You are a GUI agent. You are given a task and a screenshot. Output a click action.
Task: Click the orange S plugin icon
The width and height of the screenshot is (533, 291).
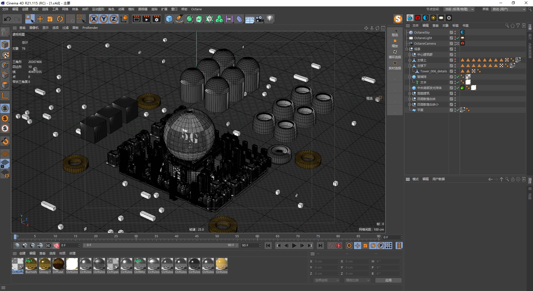point(398,19)
